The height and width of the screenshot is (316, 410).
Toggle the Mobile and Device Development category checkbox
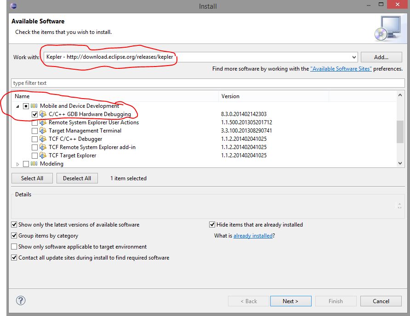point(26,106)
